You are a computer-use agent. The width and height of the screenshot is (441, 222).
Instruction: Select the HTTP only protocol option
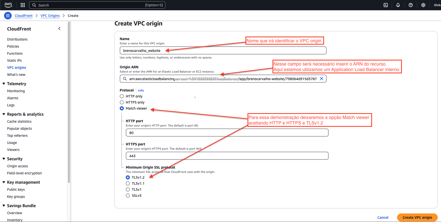[122, 96]
